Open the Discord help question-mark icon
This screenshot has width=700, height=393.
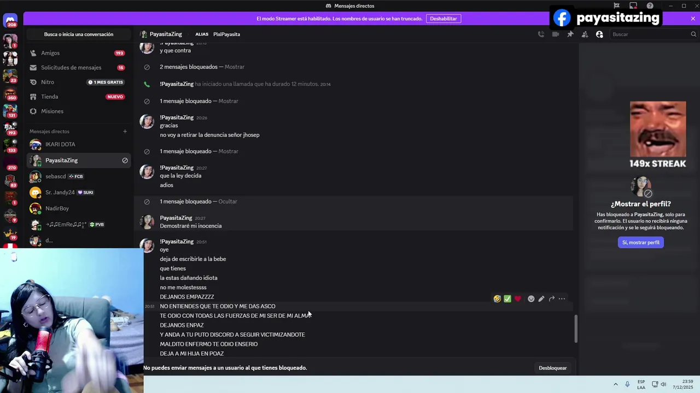tap(650, 6)
